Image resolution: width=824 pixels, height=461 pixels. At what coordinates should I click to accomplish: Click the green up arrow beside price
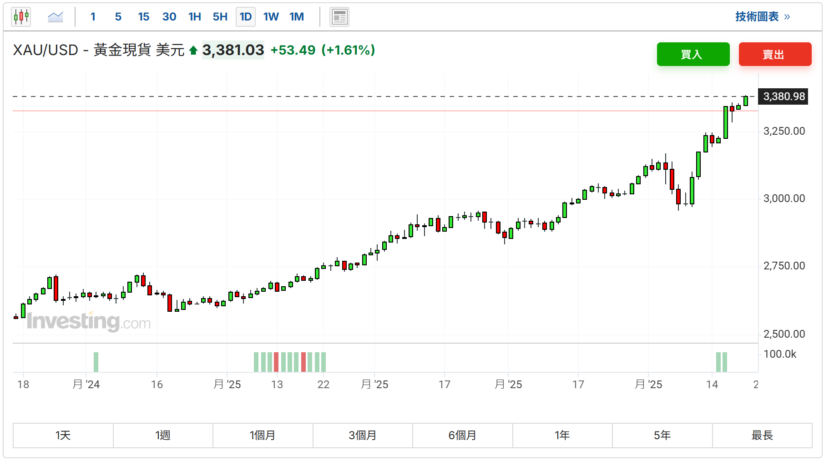click(x=193, y=50)
